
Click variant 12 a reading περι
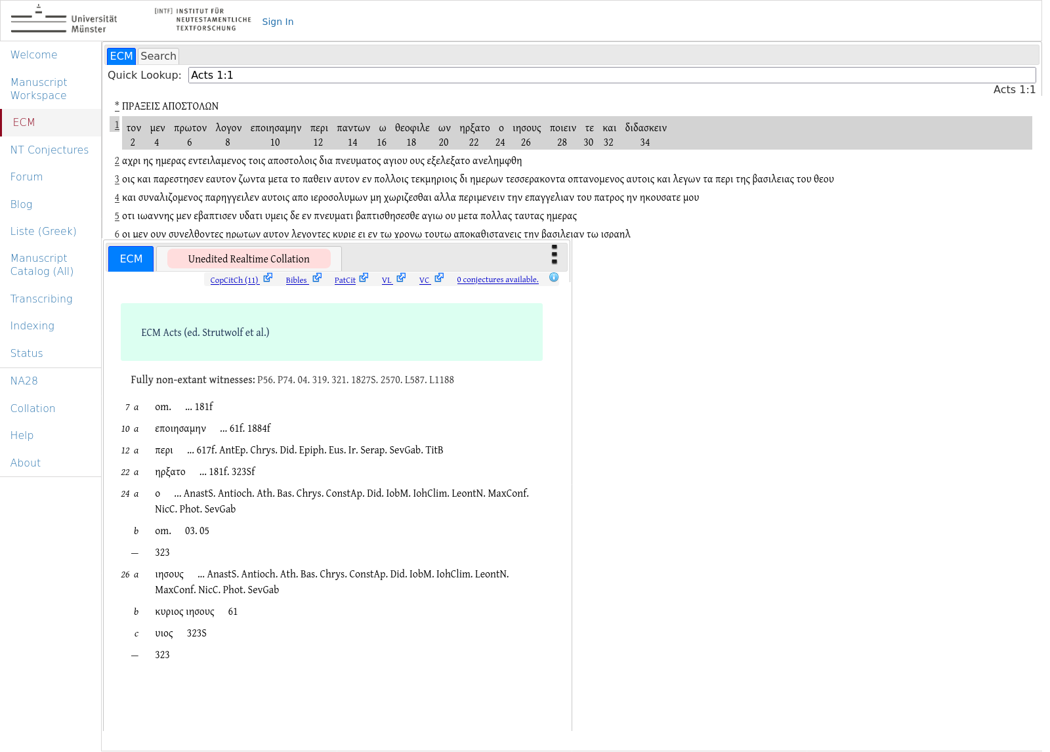164,450
